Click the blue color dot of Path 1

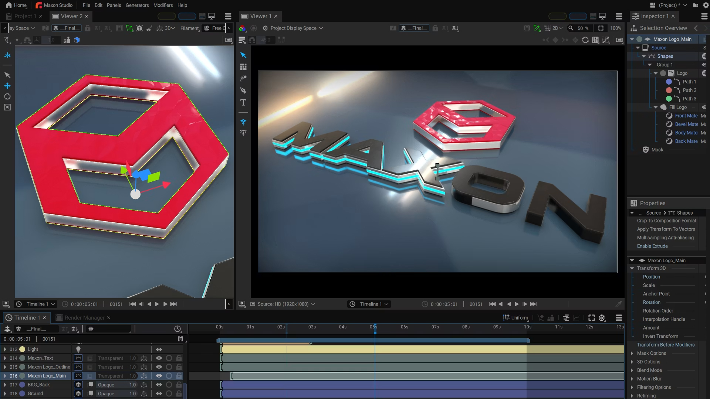coord(669,82)
